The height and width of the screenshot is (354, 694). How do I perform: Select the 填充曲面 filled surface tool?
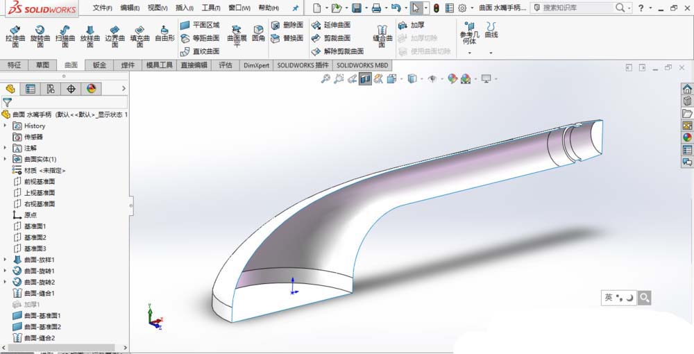(x=139, y=36)
